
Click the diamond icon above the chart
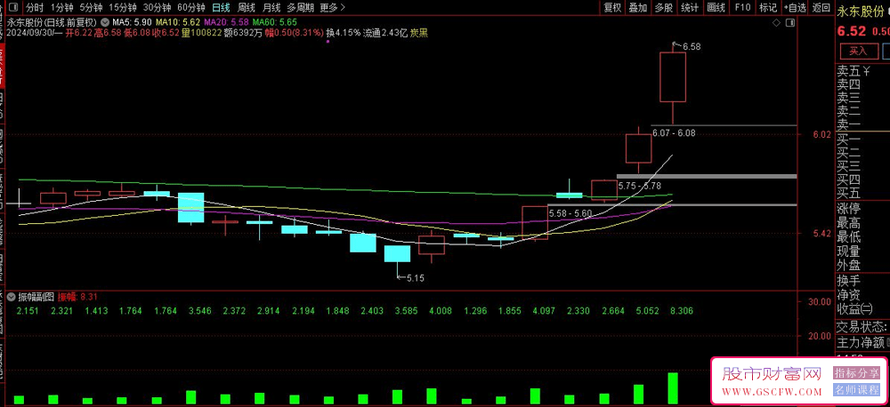(x=776, y=23)
